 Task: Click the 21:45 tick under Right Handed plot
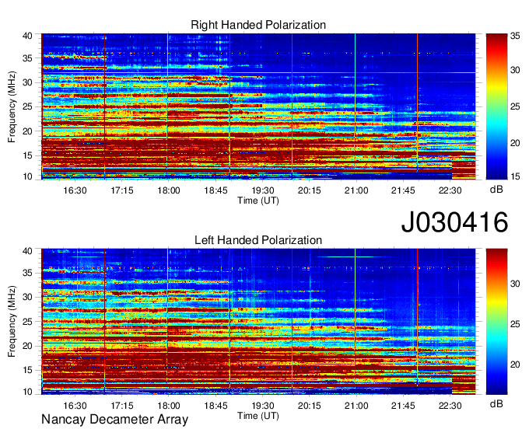pyautogui.click(x=403, y=190)
